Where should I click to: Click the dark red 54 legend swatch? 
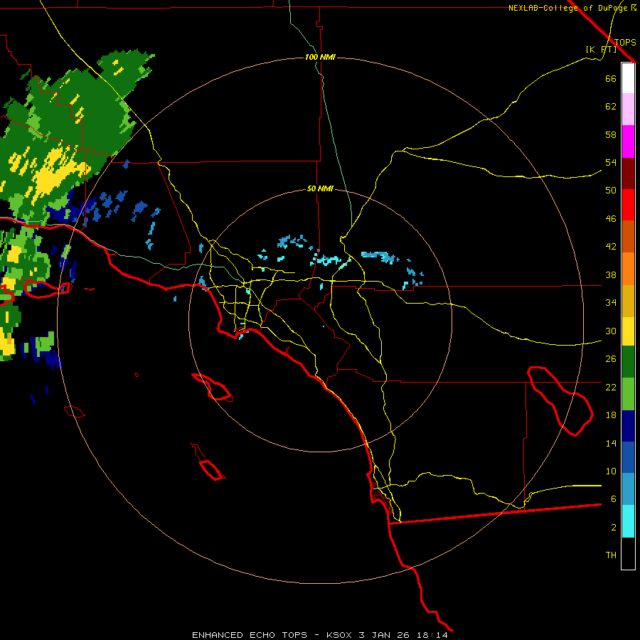628,173
